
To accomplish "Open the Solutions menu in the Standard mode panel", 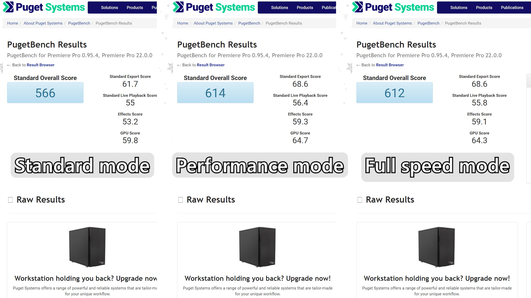I will (110, 7).
